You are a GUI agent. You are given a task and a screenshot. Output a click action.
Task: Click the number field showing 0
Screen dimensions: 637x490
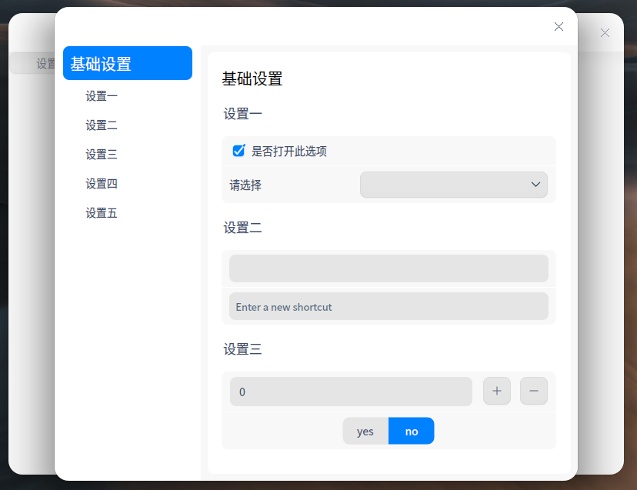pyautogui.click(x=351, y=392)
